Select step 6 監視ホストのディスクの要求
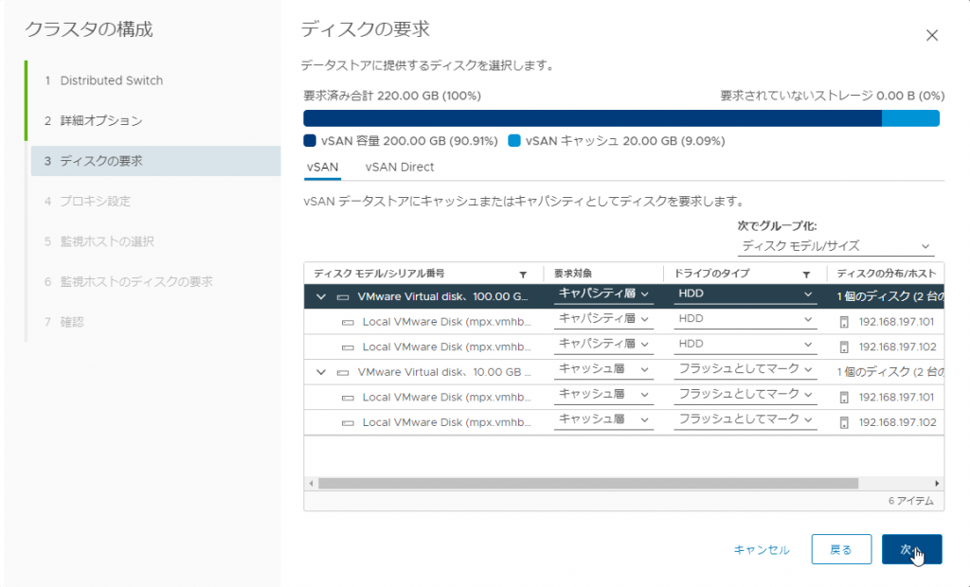 pos(129,281)
